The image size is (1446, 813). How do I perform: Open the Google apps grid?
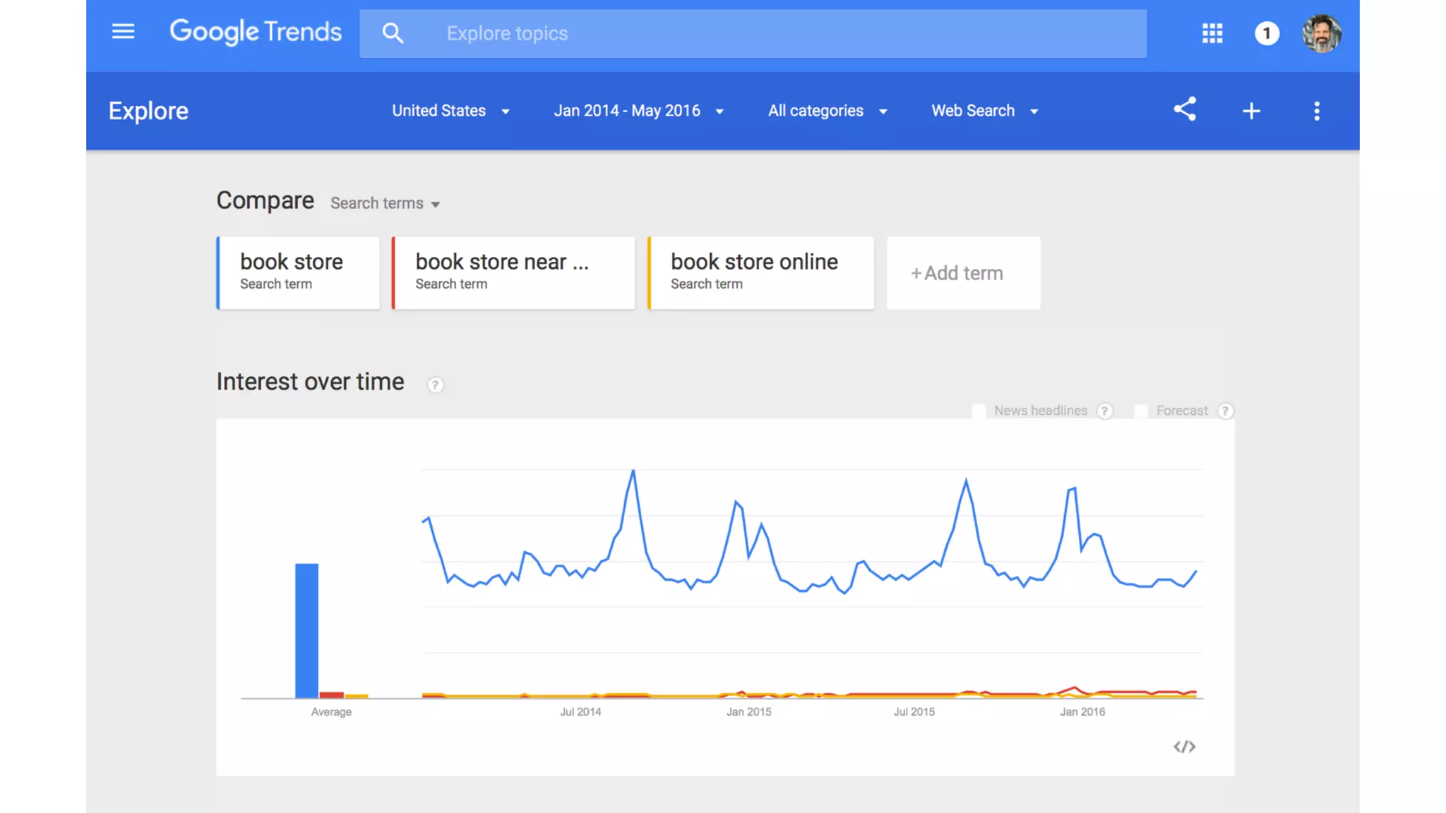(x=1212, y=33)
